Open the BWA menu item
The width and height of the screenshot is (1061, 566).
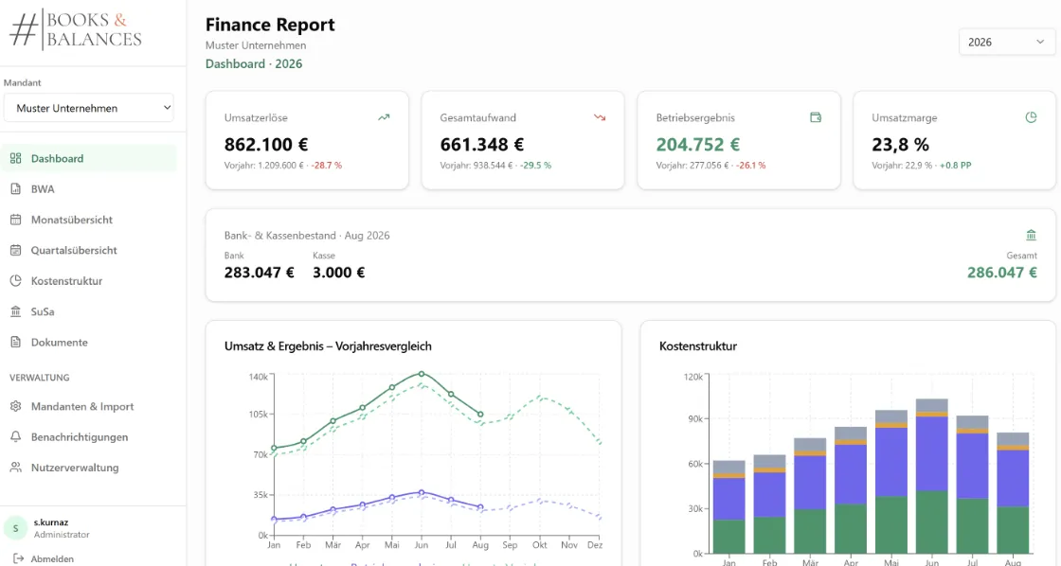tap(89, 188)
